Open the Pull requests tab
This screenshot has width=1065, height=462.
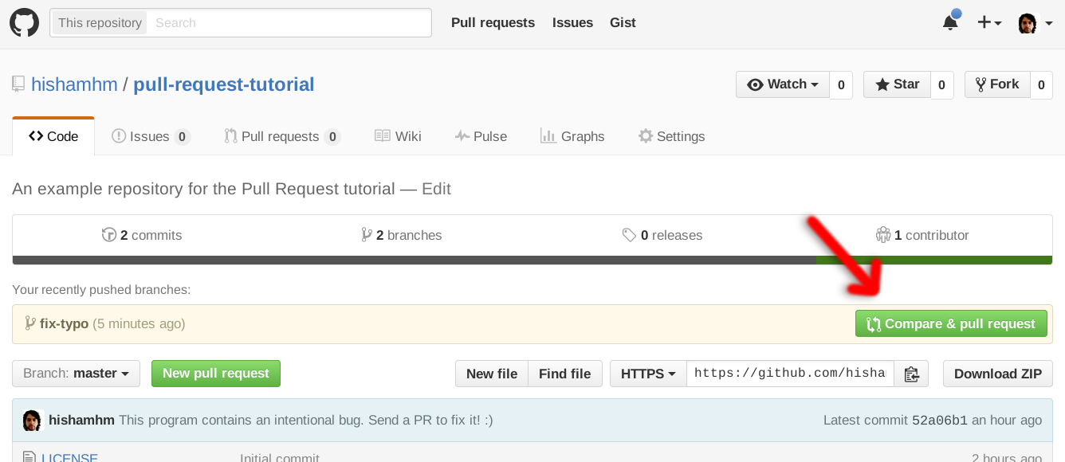pyautogui.click(x=281, y=136)
